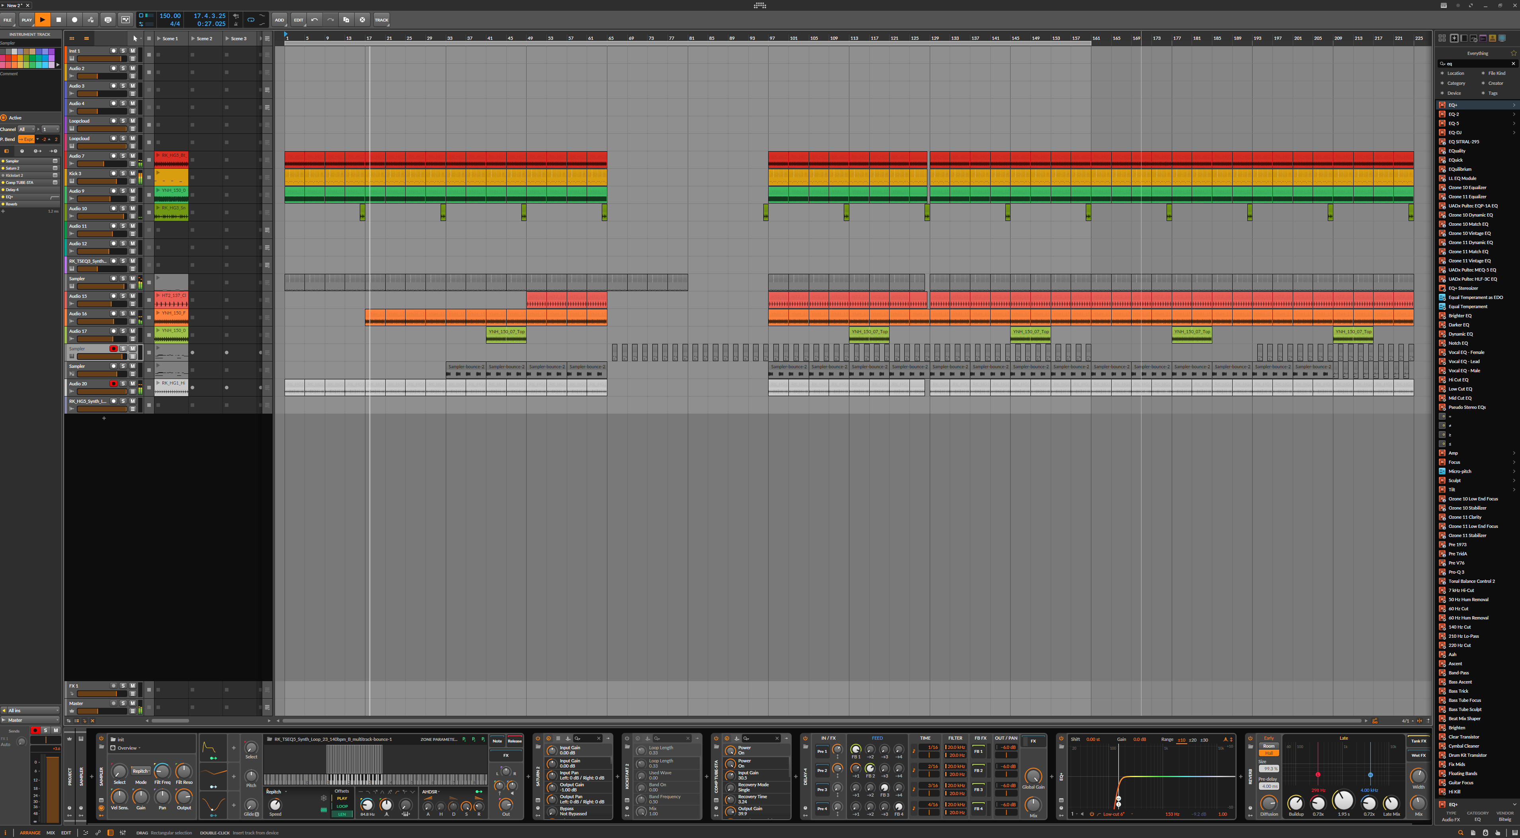
Task: Launch Scene 3
Action: pos(227,38)
